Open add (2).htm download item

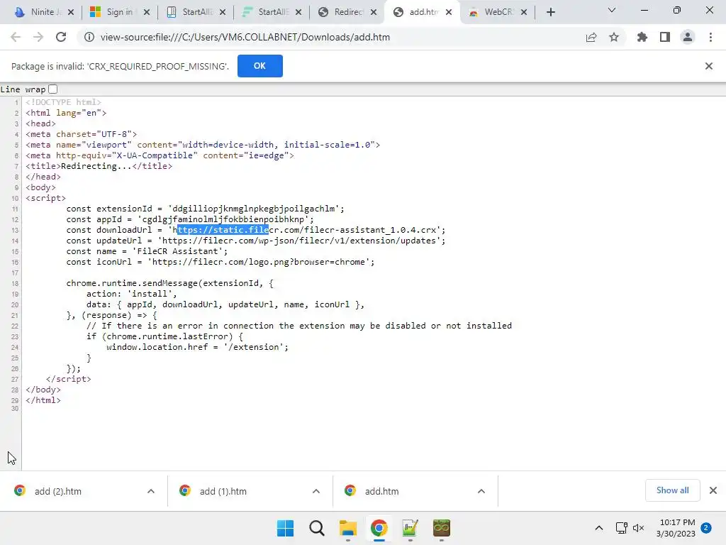click(x=58, y=491)
